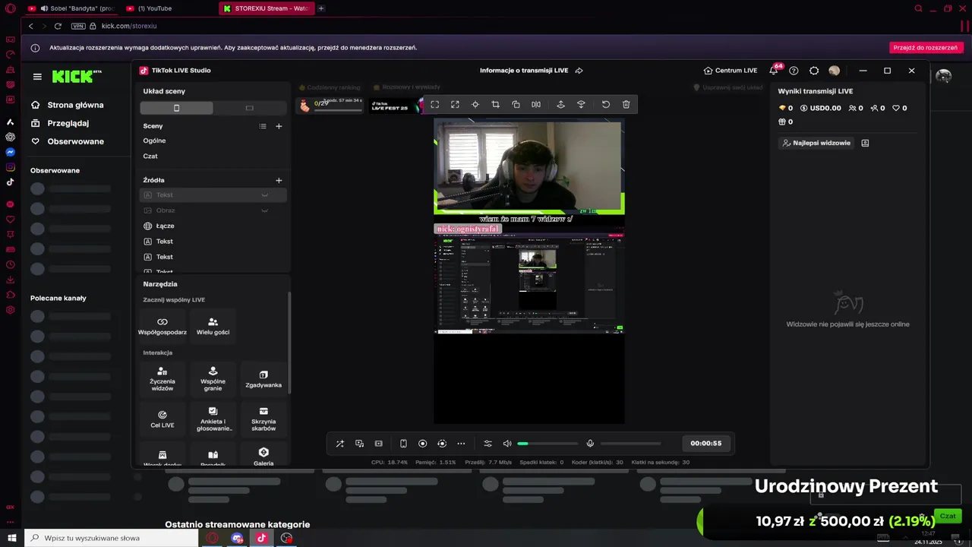Screen dimensions: 972x547
Task: Open the Cel LIVE tool
Action: [163, 419]
